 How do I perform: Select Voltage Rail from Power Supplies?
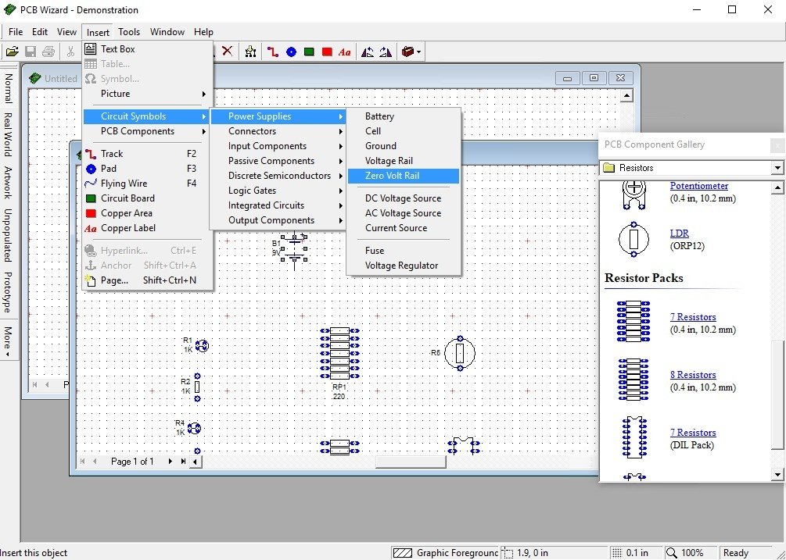[404, 161]
